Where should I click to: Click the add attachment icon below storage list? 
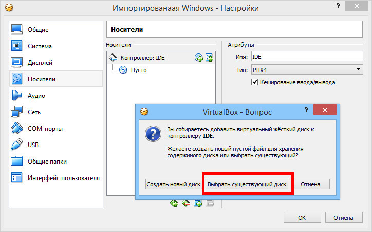[198, 203]
